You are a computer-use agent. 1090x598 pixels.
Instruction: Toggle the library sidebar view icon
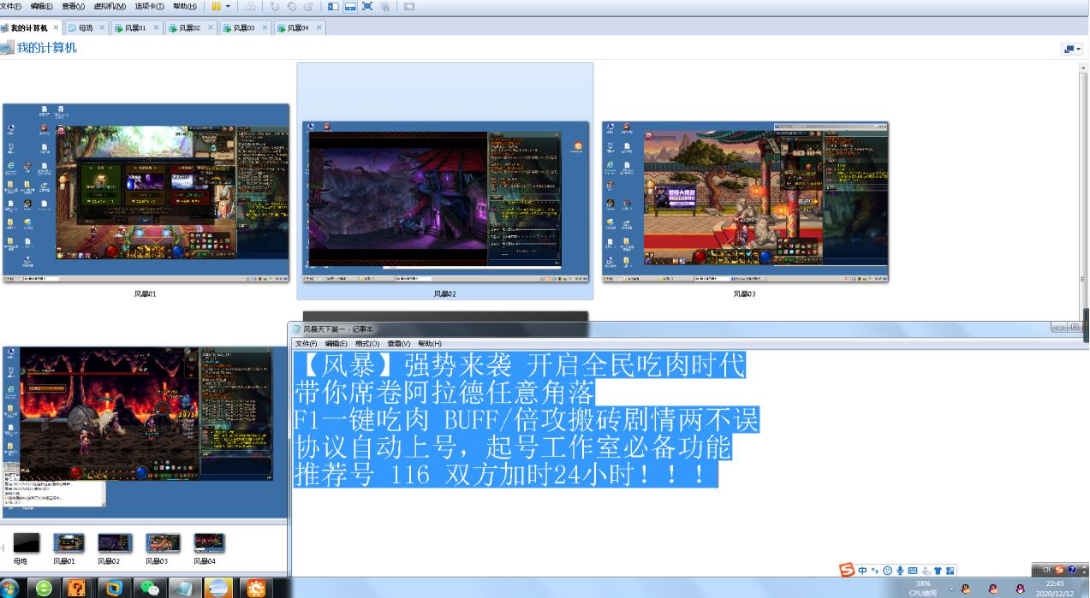[x=333, y=6]
